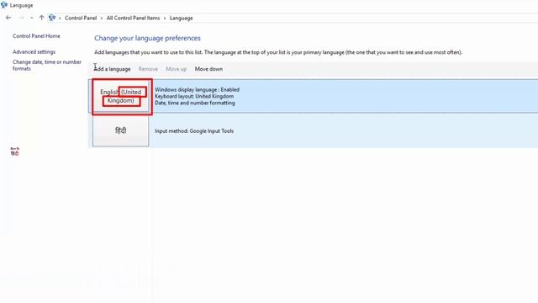Click Move up in language toolbar

point(177,69)
